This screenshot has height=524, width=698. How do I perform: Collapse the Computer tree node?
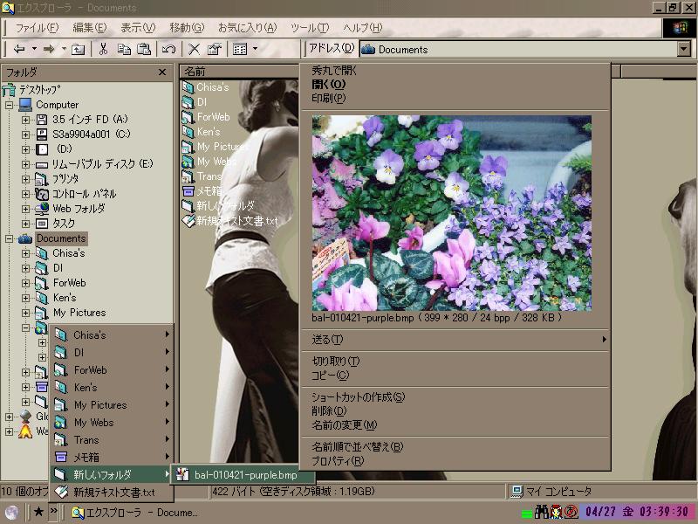pyautogui.click(x=9, y=105)
